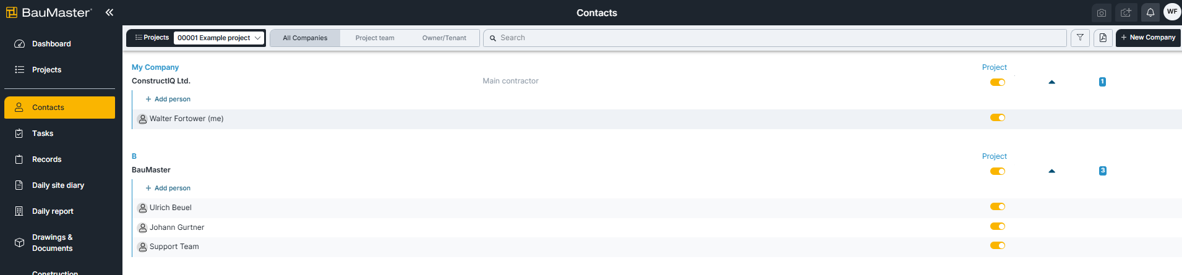The height and width of the screenshot is (275, 1182).
Task: Click the share image icon in header
Action: pos(1126,12)
